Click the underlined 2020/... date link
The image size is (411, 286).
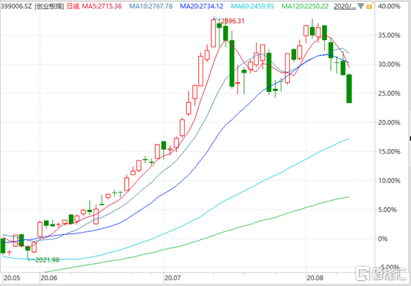click(x=345, y=6)
